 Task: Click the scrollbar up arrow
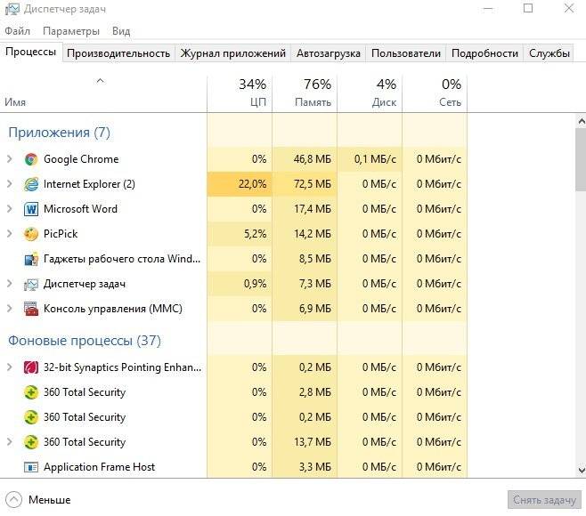pyautogui.click(x=582, y=121)
